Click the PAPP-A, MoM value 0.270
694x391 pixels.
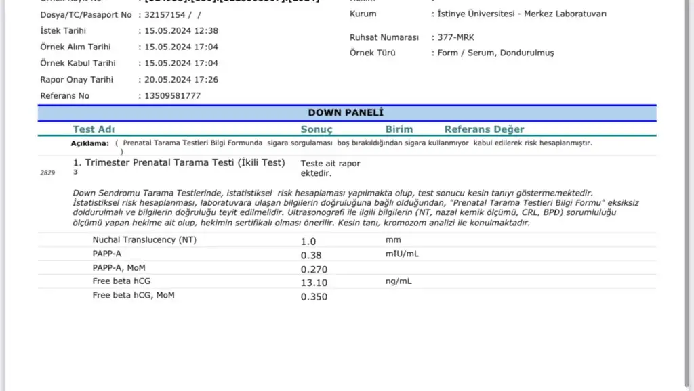[313, 269]
